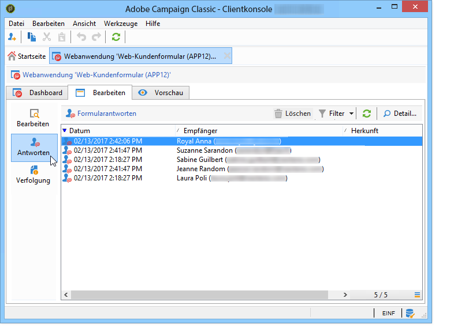
Task: Click the 5 / 5 record counter
Action: 381,295
